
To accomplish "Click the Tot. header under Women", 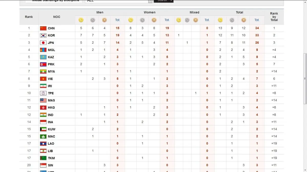I will coord(167,20).
